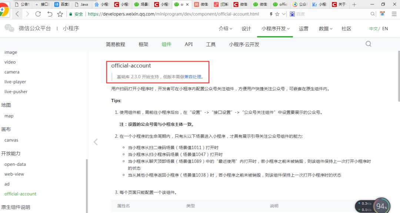Open the canvas component in sidebar
Viewport: 400px width, 213px height.
[11, 140]
